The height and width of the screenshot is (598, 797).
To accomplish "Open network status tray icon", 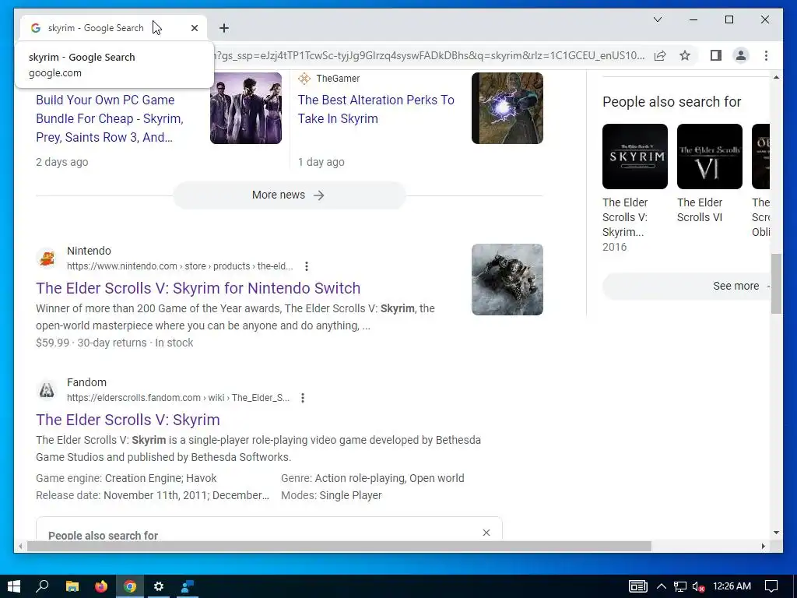I will [x=679, y=587].
